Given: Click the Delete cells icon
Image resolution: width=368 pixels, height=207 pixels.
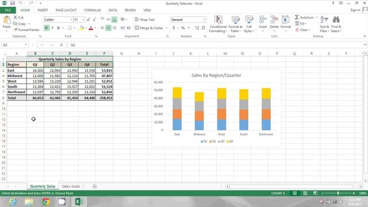Looking at the screenshot, I should tap(274, 20).
